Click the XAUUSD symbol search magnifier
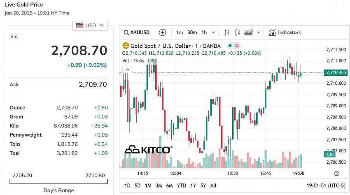The image size is (350, 195). [x=126, y=32]
